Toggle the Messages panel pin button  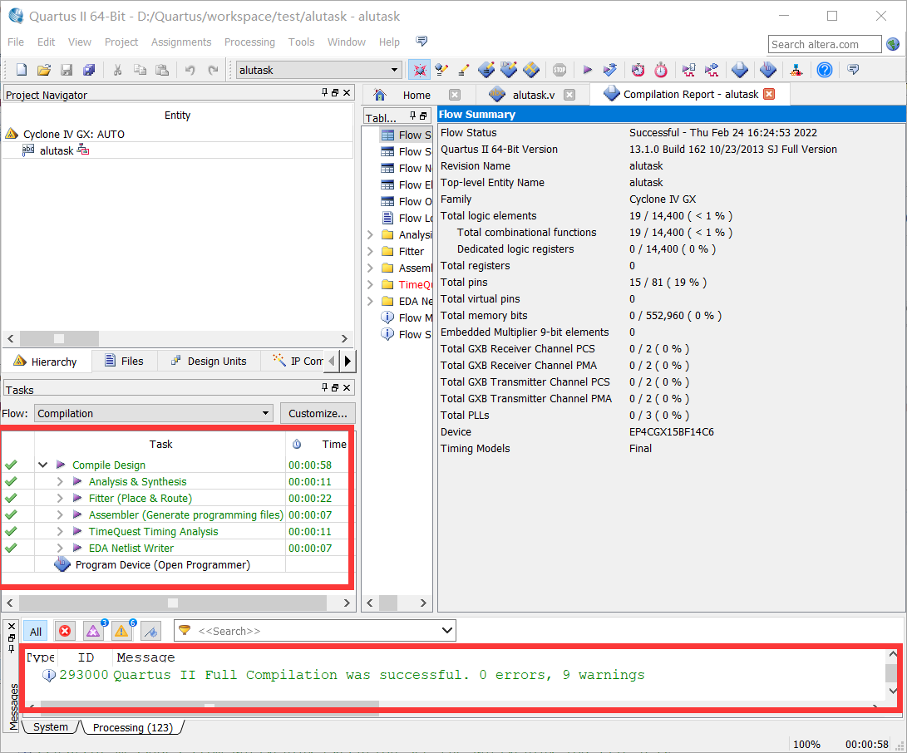12,649
